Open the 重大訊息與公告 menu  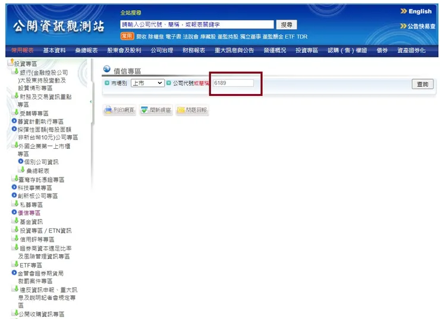click(234, 50)
